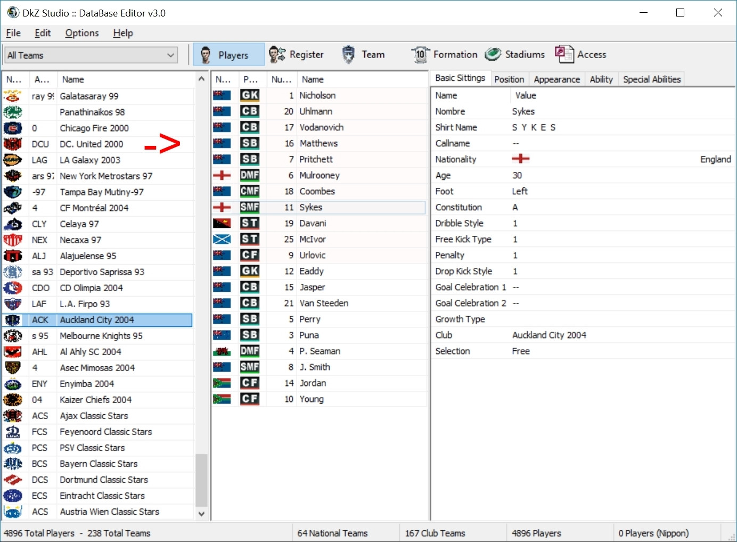Screen dimensions: 737x542
Task: Click team list scroll up arrow
Action: click(201, 79)
